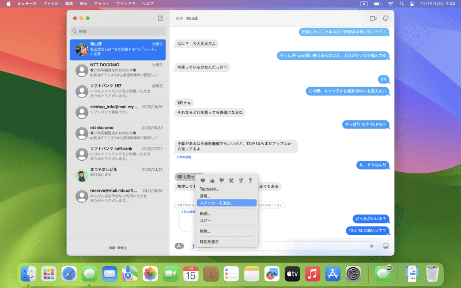461x288 pixels.
Task: Choose ステッカーを追加... in context menu
Action: [x=226, y=203]
